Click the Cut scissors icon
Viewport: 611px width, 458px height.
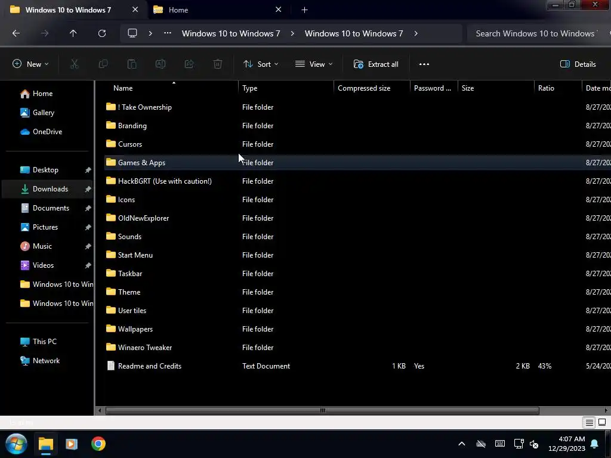point(74,64)
